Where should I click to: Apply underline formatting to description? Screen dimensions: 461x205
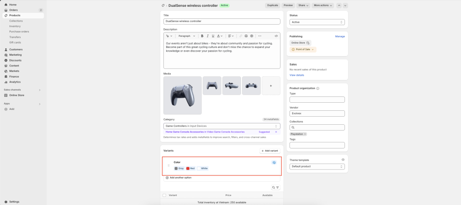coord(213,36)
